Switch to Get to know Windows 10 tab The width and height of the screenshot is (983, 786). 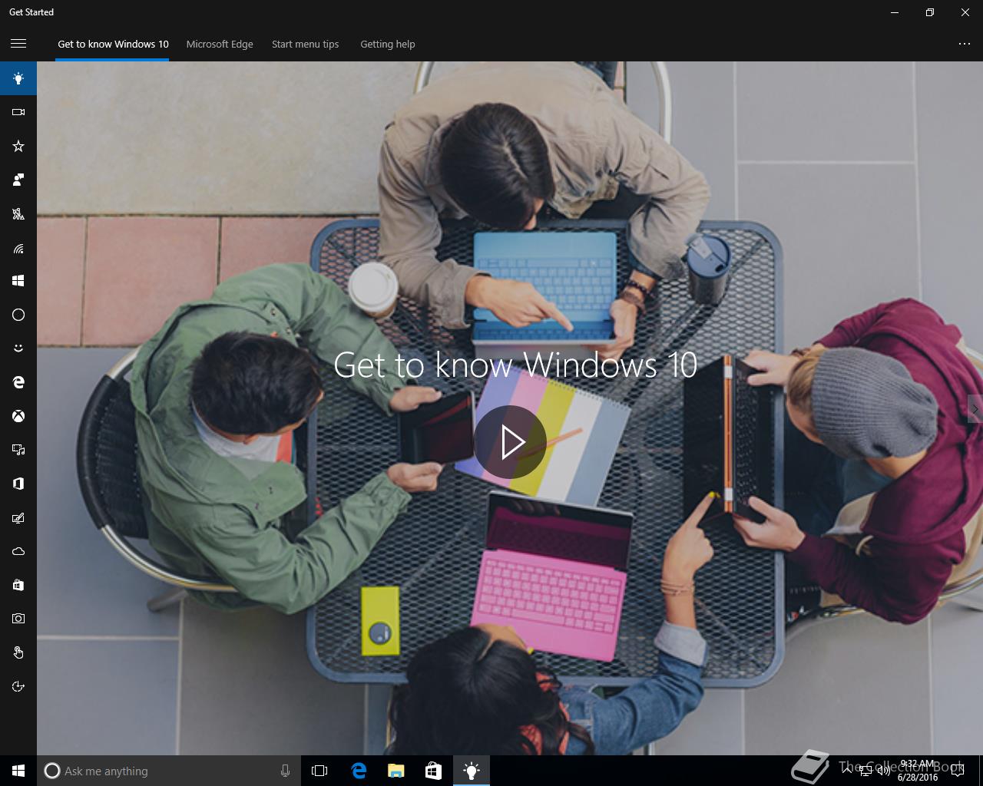(x=113, y=44)
